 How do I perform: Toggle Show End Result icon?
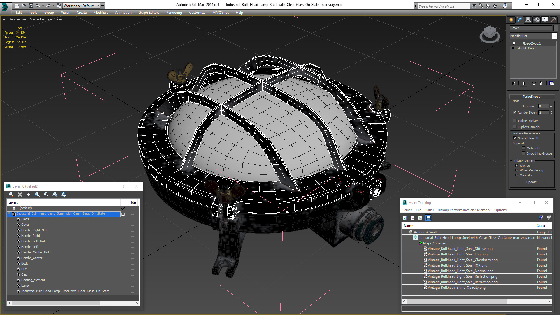[524, 83]
